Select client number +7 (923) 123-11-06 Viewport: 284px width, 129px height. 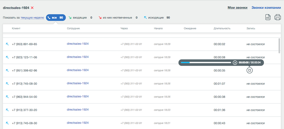tap(24, 57)
